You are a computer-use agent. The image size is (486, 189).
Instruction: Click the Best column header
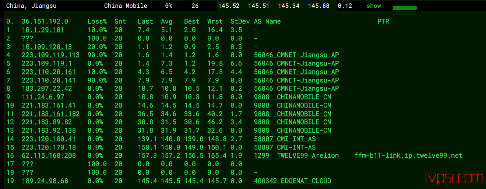tap(192, 22)
